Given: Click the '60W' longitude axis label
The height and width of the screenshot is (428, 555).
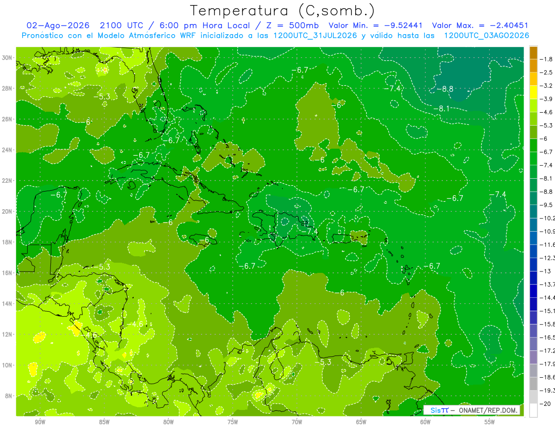Looking at the screenshot, I should pos(425,422).
